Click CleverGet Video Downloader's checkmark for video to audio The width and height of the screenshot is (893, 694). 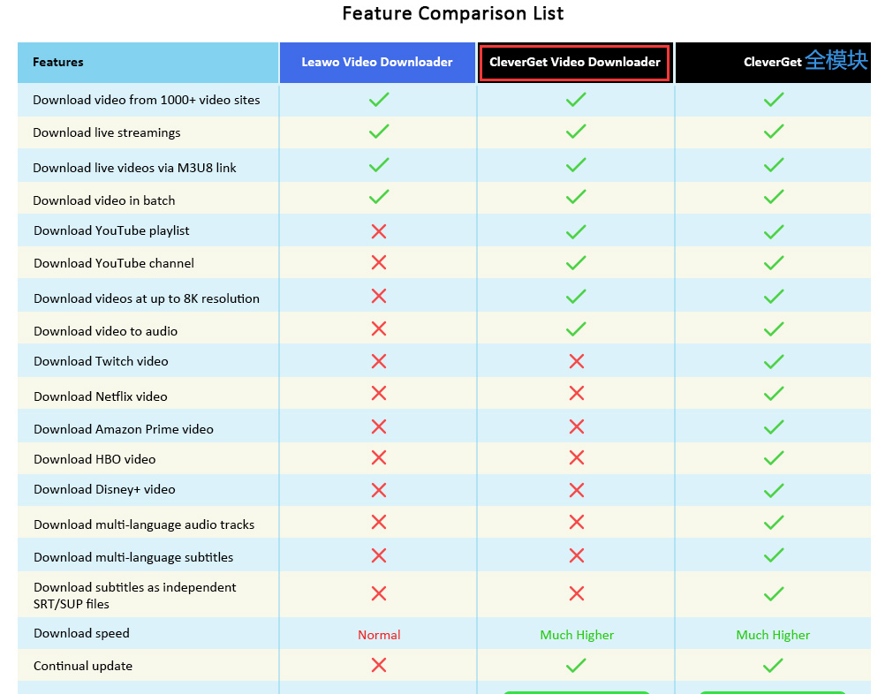click(x=576, y=330)
